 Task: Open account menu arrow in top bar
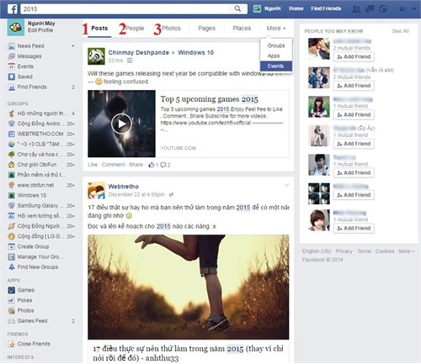click(414, 9)
